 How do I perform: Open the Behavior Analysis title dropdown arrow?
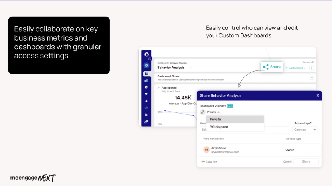point(191,68)
